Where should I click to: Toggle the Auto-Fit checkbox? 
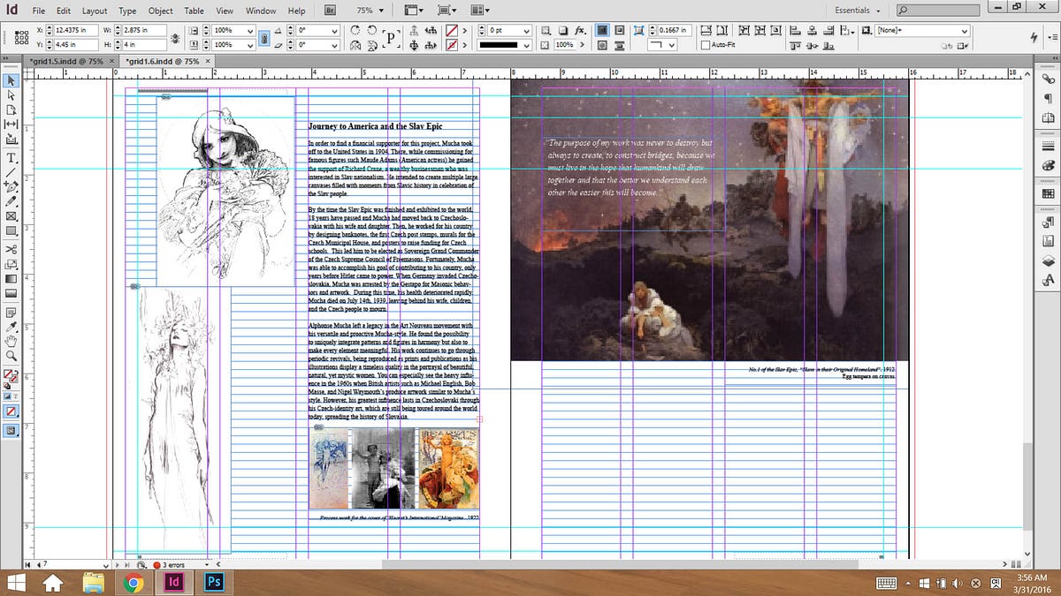(x=705, y=44)
